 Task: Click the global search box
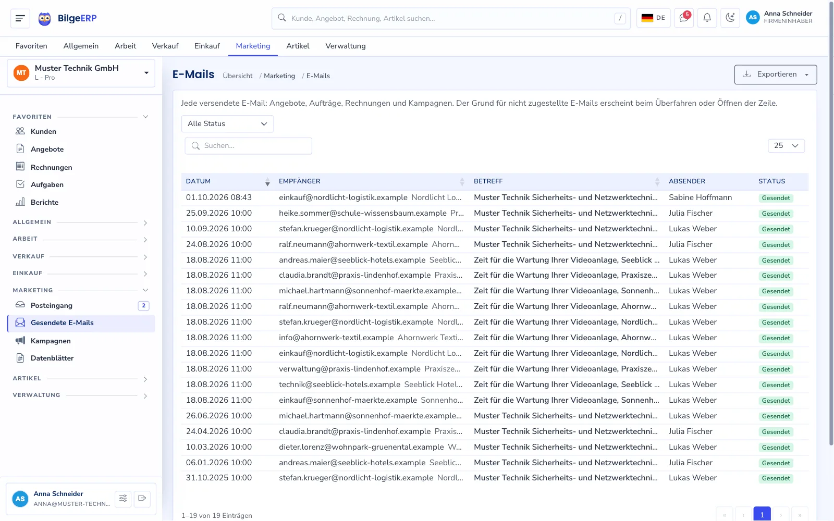(x=451, y=18)
